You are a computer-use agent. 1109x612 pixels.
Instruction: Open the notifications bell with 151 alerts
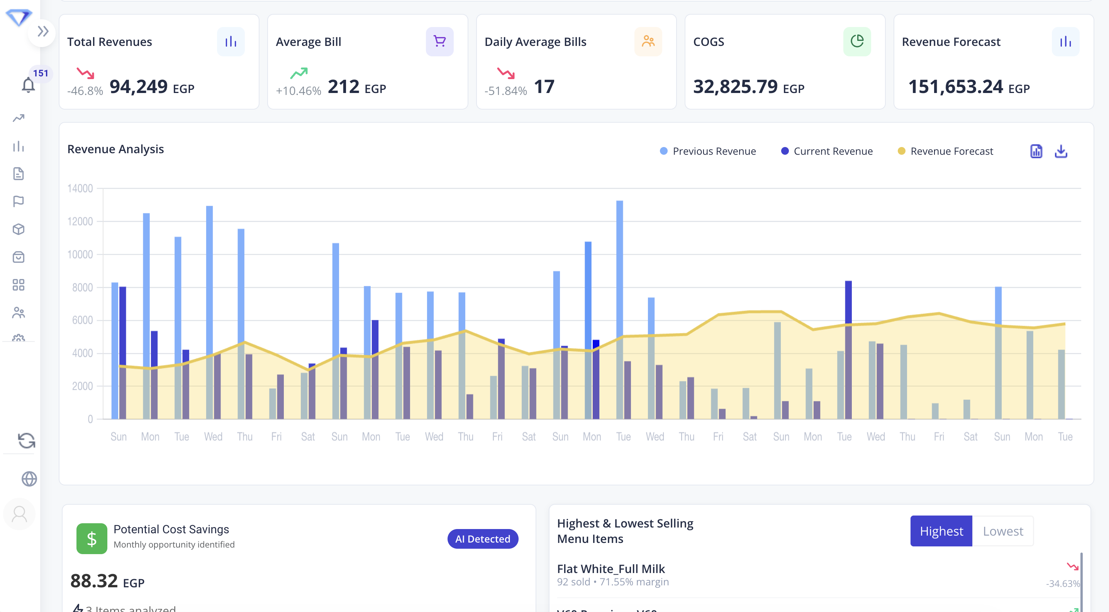tap(29, 84)
